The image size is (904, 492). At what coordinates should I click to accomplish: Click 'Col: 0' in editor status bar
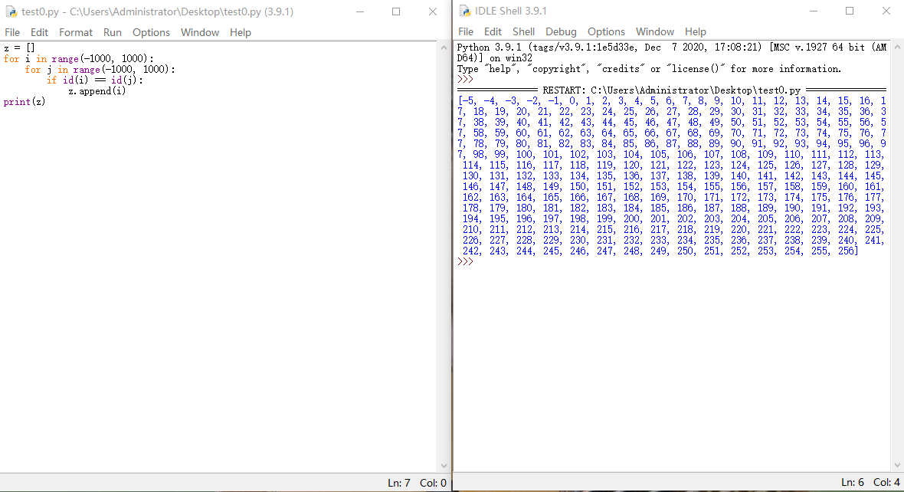click(x=433, y=483)
